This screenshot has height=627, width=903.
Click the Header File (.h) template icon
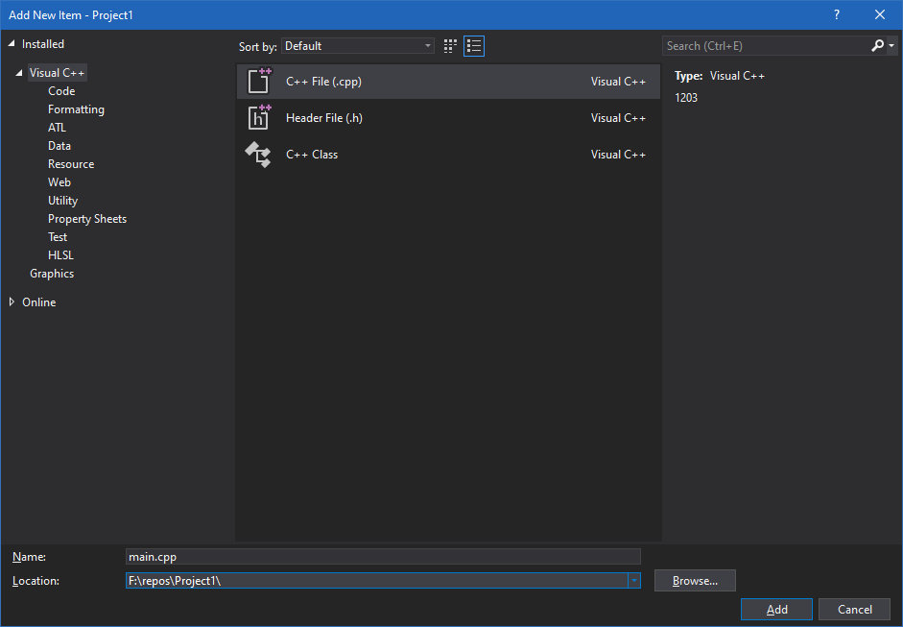pyautogui.click(x=259, y=118)
